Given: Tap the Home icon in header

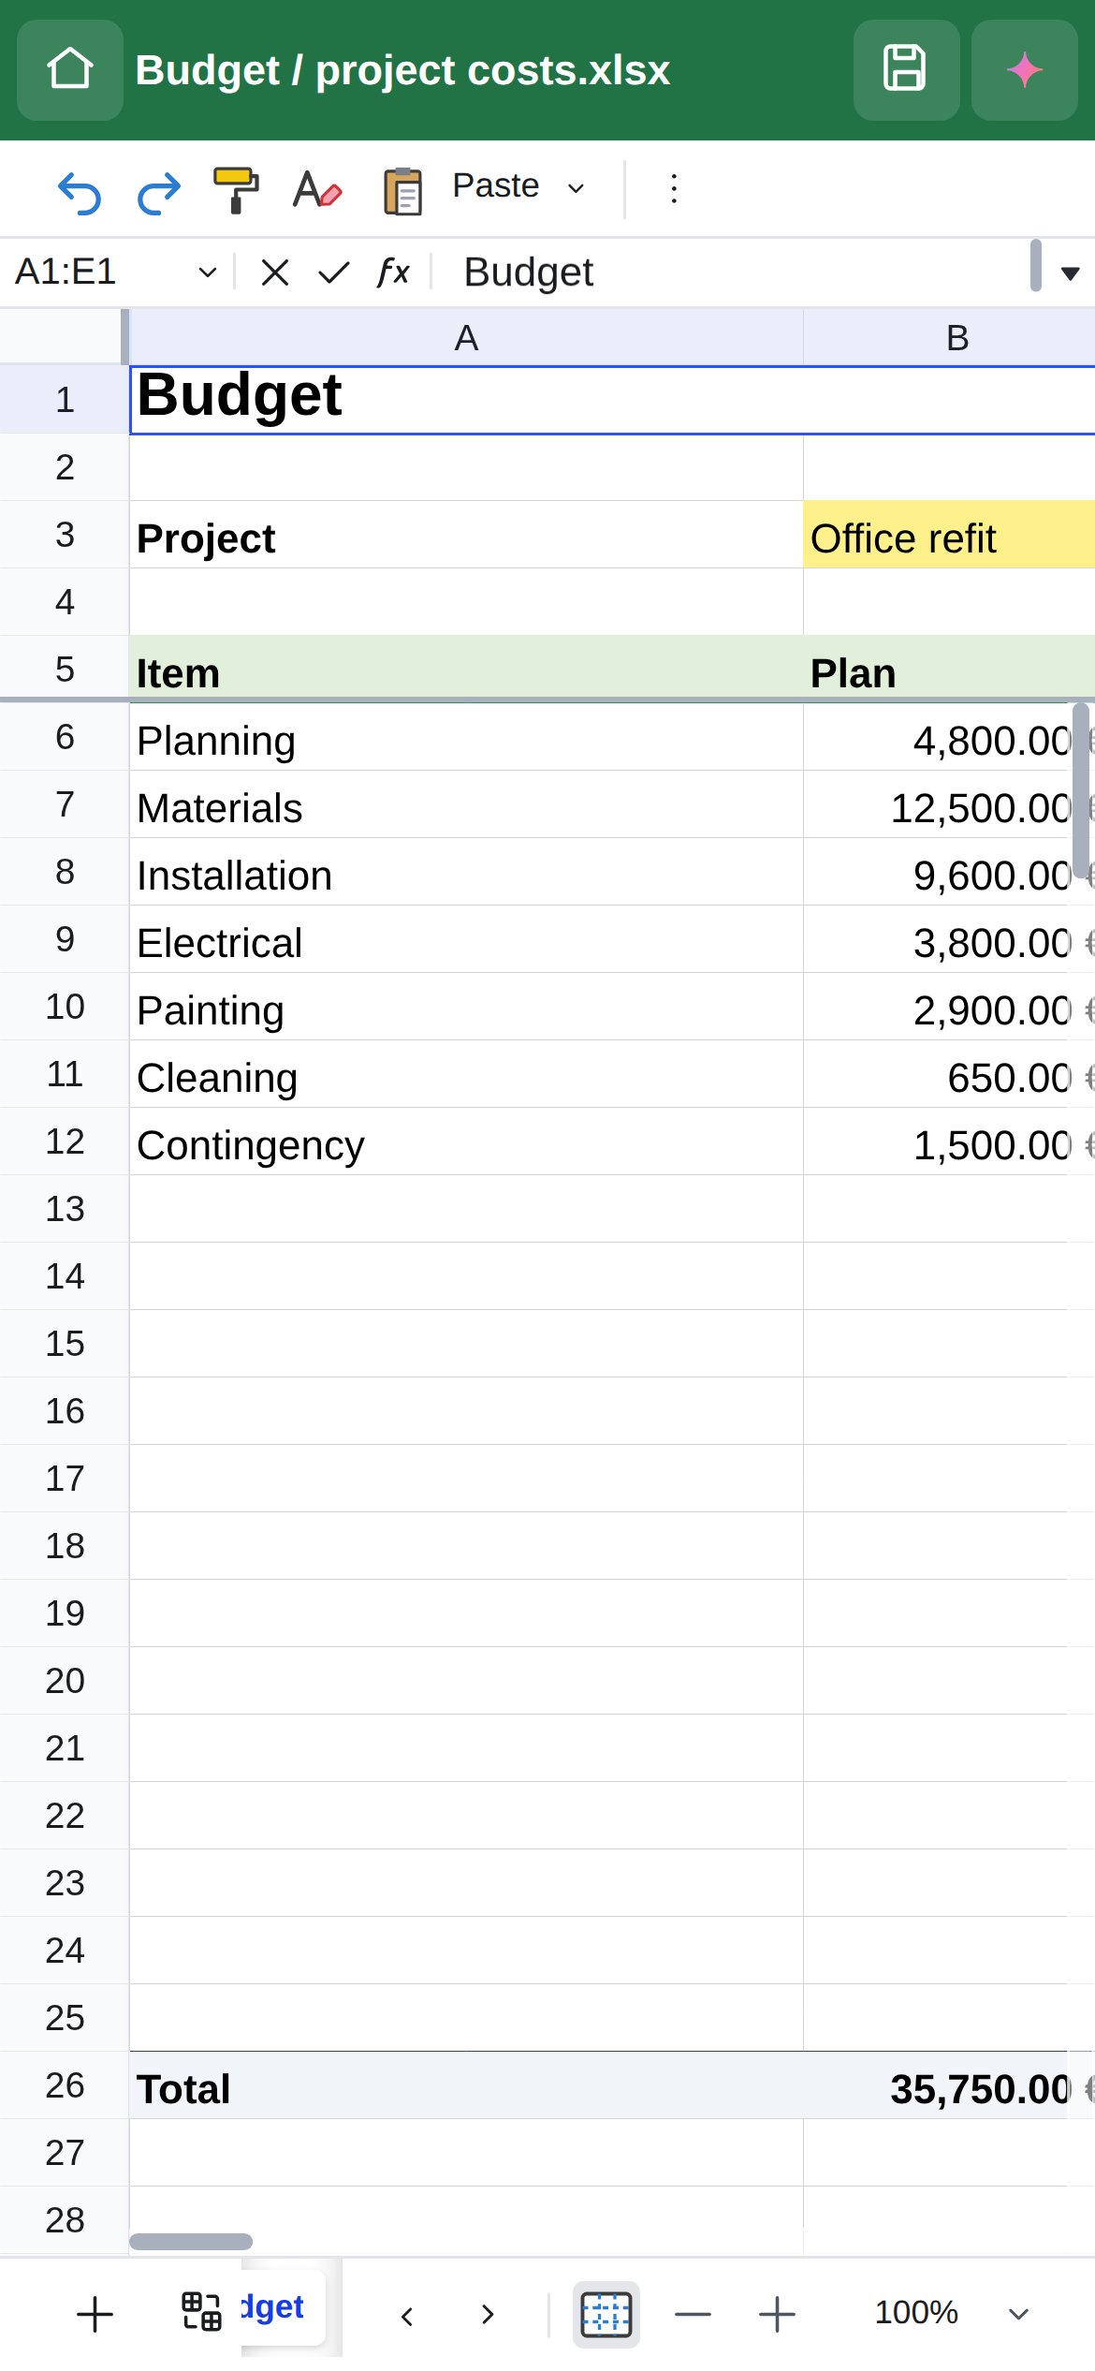Looking at the screenshot, I should coord(70,70).
